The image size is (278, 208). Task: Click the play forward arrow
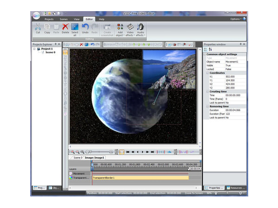[x=142, y=152]
